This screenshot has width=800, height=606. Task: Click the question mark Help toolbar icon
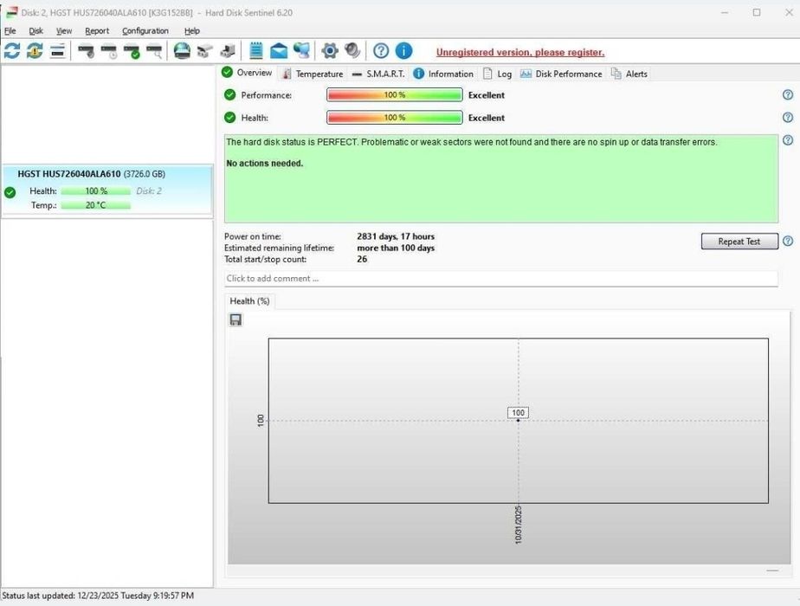tap(381, 51)
